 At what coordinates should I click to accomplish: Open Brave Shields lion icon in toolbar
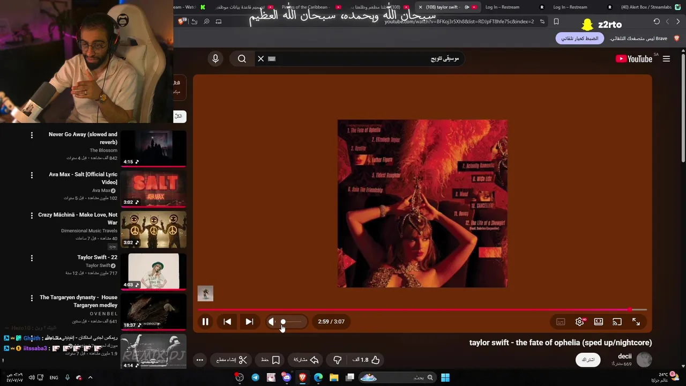click(182, 21)
